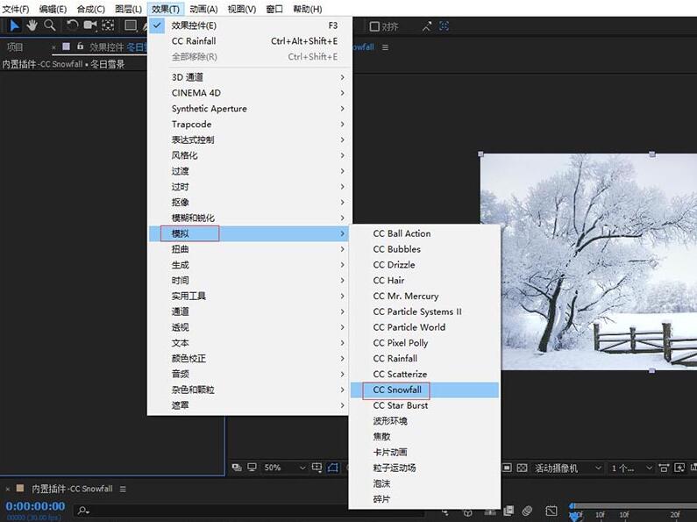Expand the 风格化 submenu
697x522 pixels.
point(250,155)
